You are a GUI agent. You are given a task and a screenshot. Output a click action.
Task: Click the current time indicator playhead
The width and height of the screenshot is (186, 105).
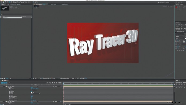pyautogui.click(x=63, y=83)
